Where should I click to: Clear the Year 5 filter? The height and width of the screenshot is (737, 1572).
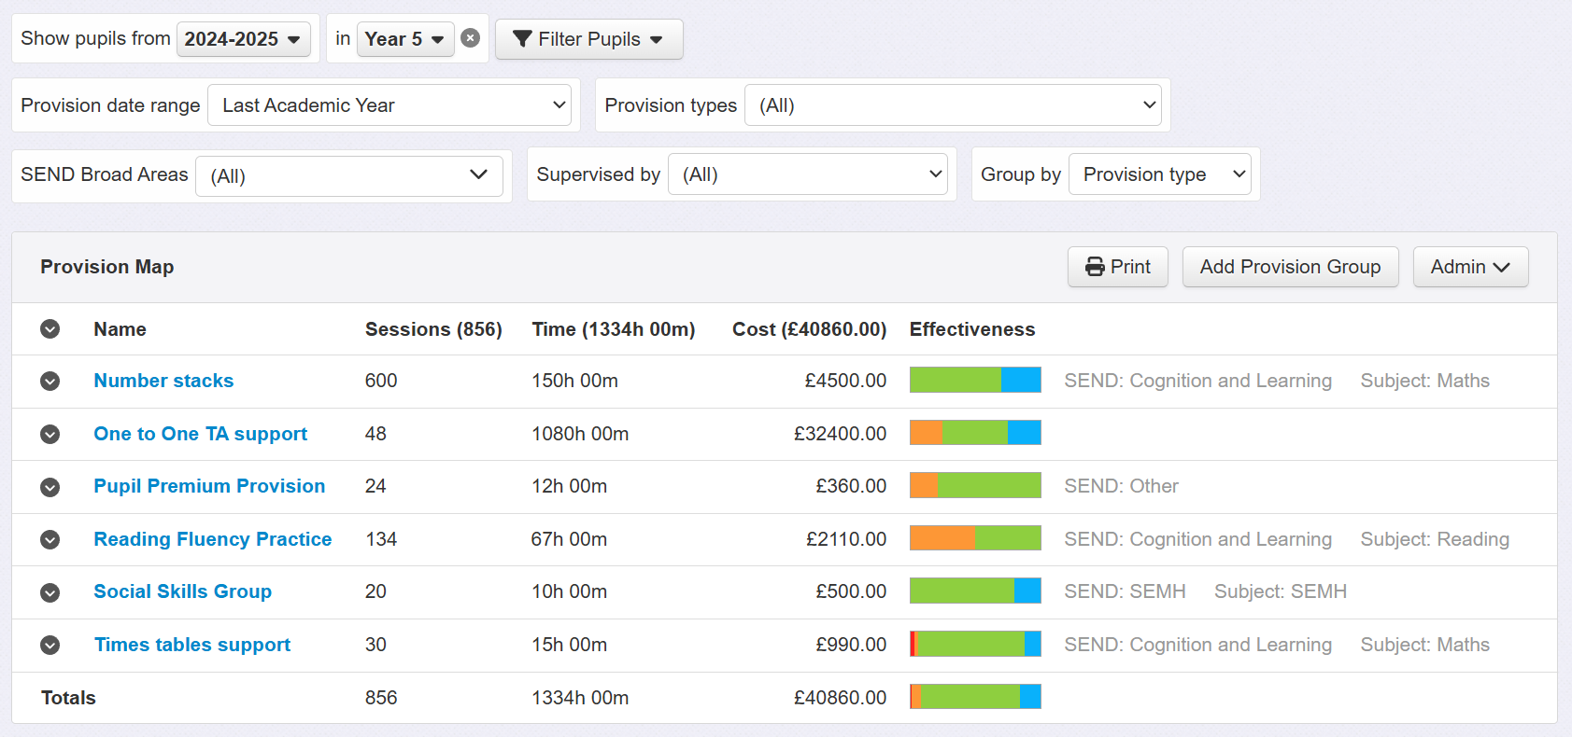coord(471,38)
